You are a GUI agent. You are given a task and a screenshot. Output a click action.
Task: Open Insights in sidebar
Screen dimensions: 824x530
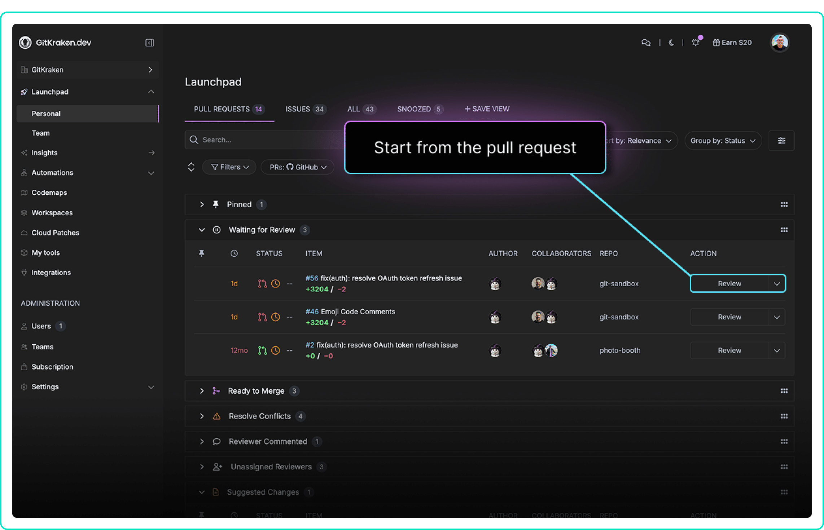(x=88, y=153)
